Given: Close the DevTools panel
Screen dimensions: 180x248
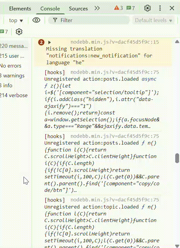Looking at the screenshot, I should (172, 8).
